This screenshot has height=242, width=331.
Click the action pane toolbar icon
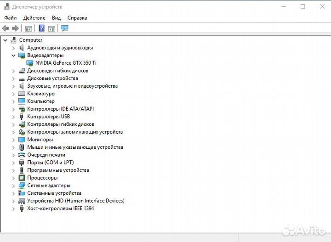(51, 28)
